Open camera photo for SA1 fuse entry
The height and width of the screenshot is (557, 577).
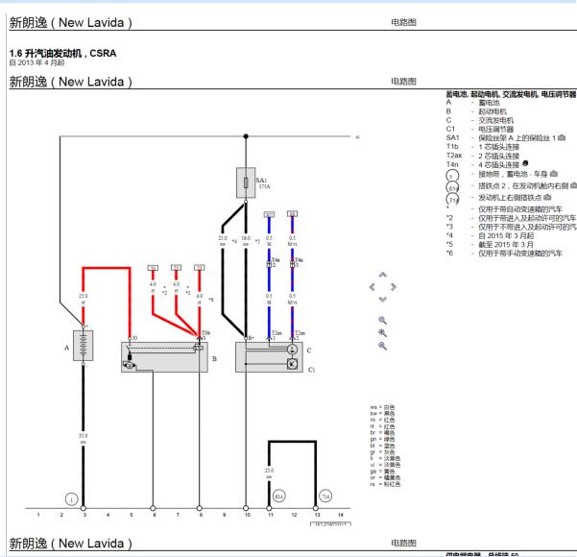[562, 137]
